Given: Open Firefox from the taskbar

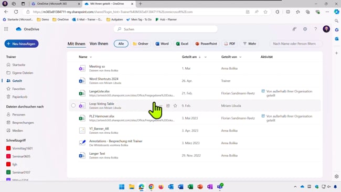Looking at the screenshot, I should tap(161, 187).
